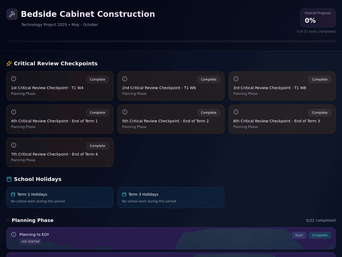Image resolution: width=342 pixels, height=257 pixels.
Task: Start the Planning to EOY task
Action: click(x=299, y=235)
